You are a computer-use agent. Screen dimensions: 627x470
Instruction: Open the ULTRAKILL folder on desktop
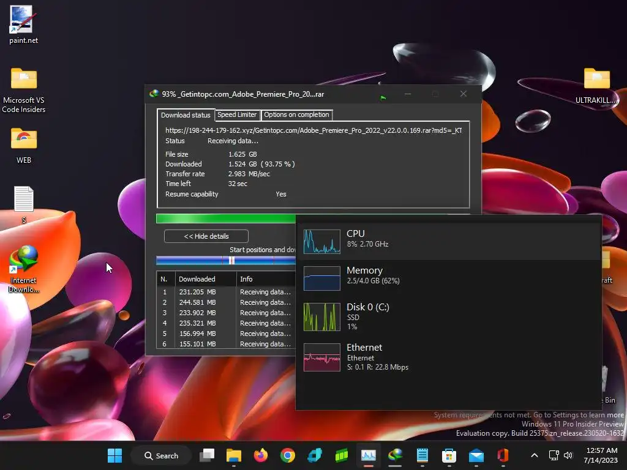coord(596,86)
